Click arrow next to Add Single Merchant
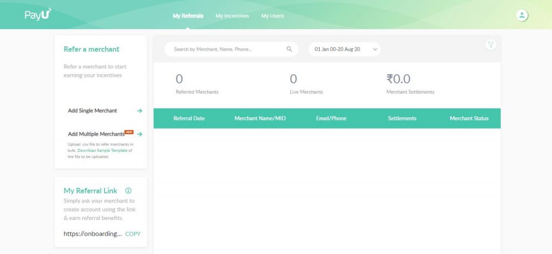This screenshot has width=552, height=254. (x=140, y=111)
